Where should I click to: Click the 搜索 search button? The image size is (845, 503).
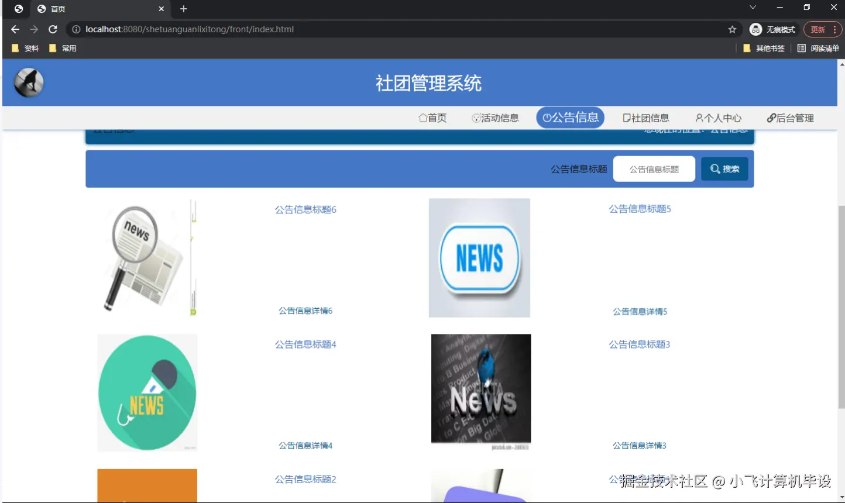click(724, 168)
